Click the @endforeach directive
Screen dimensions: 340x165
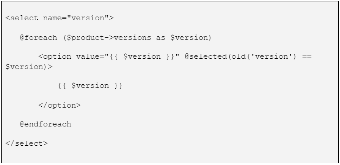(46, 124)
